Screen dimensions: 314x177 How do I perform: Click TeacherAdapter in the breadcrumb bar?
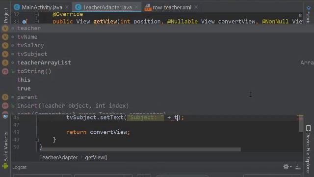(58, 157)
